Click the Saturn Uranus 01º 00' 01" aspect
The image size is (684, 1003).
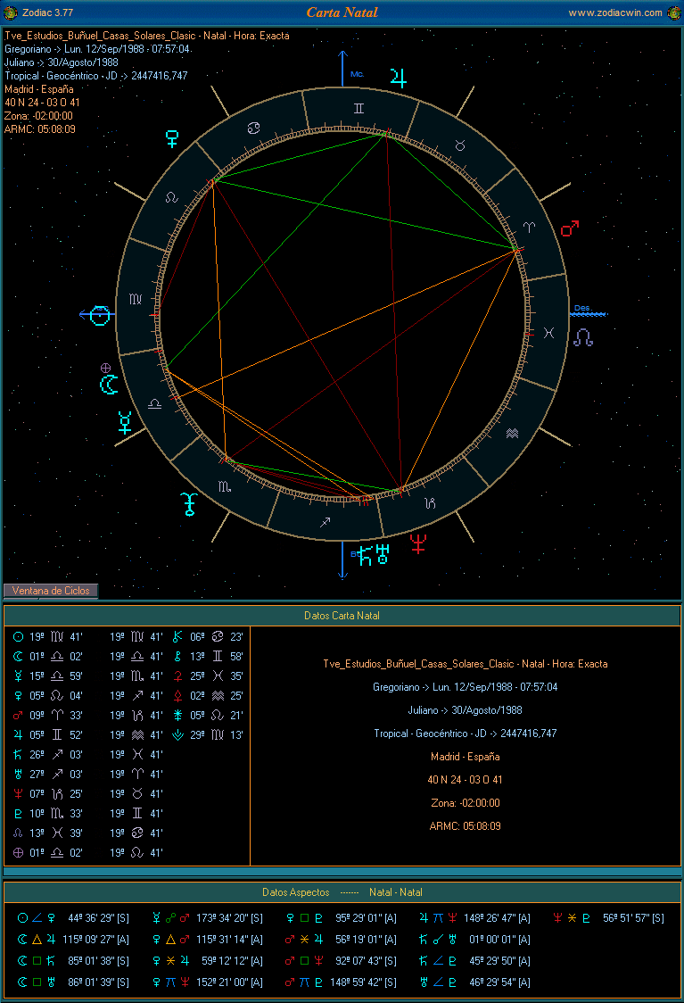474,940
